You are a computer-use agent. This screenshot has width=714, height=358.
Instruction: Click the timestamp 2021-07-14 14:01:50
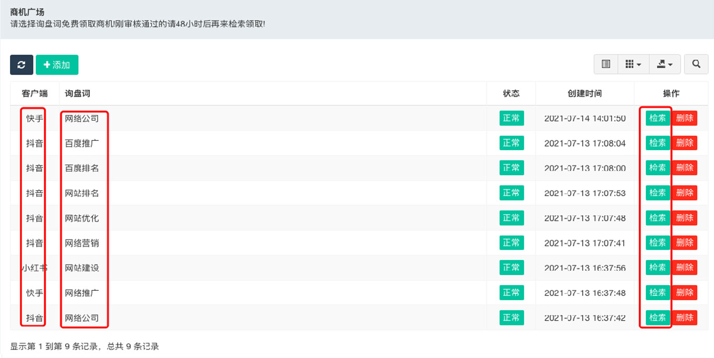click(585, 119)
